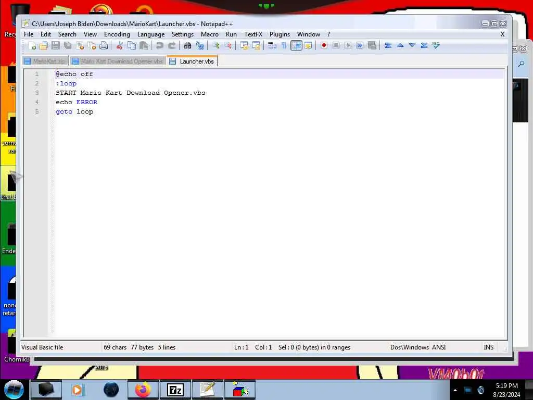Select the Launcher.vbs tab
This screenshot has height=400, width=533.
(x=193, y=61)
